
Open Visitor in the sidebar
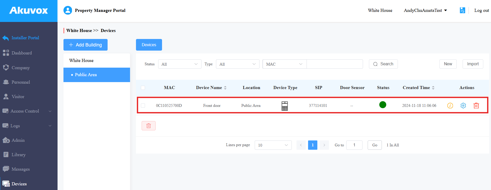(x=18, y=97)
